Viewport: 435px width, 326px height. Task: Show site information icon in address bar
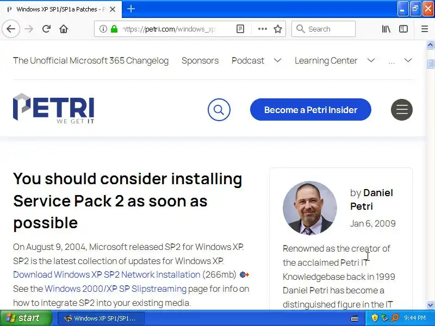[x=103, y=29]
